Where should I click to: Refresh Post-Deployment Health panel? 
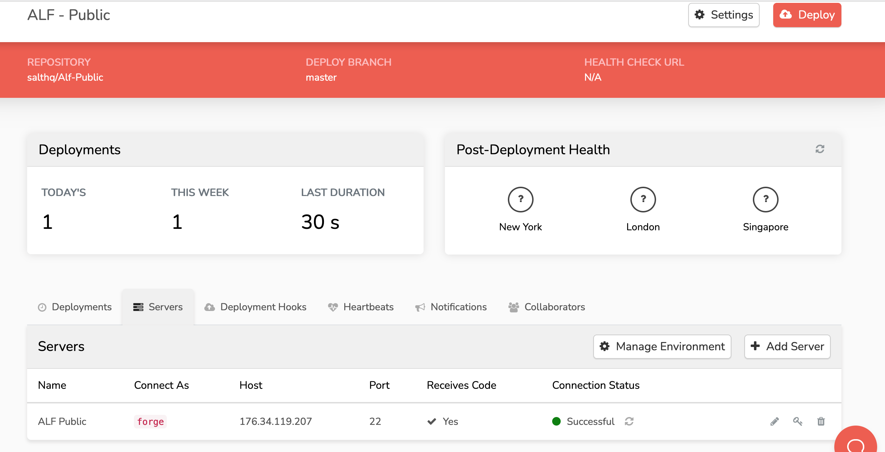[820, 149]
